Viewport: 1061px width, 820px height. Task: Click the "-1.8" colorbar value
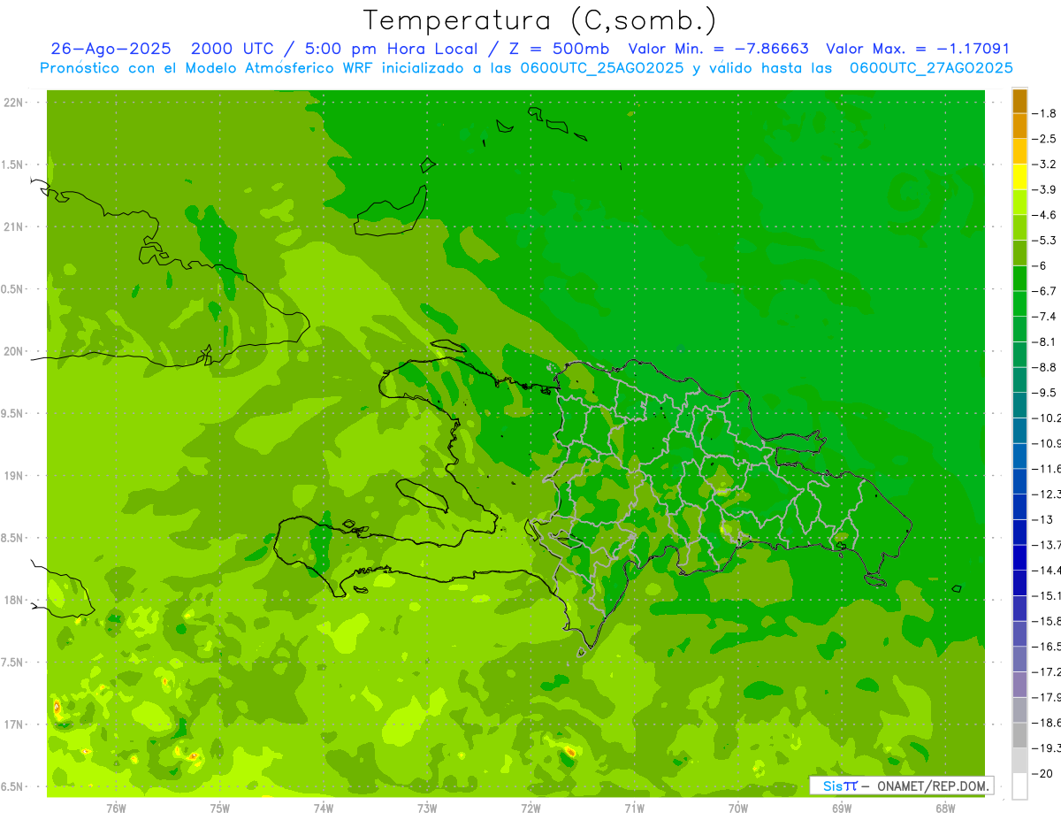click(x=1044, y=113)
